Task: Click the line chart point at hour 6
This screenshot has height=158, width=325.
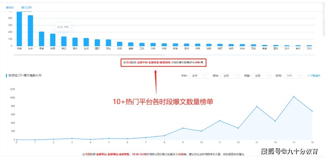Action: coord(128,138)
